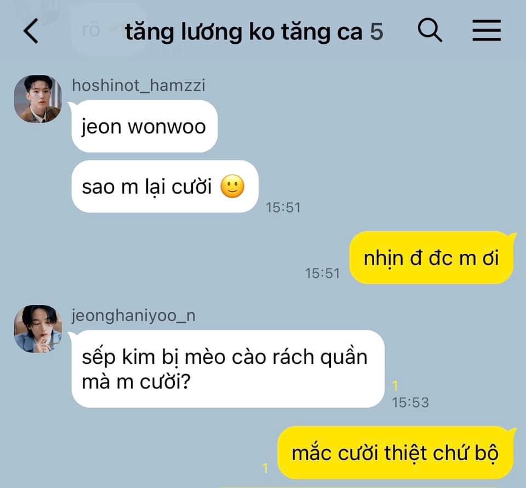Tap the username hoshinot_hamzzi
This screenshot has width=526, height=488.
pos(139,85)
